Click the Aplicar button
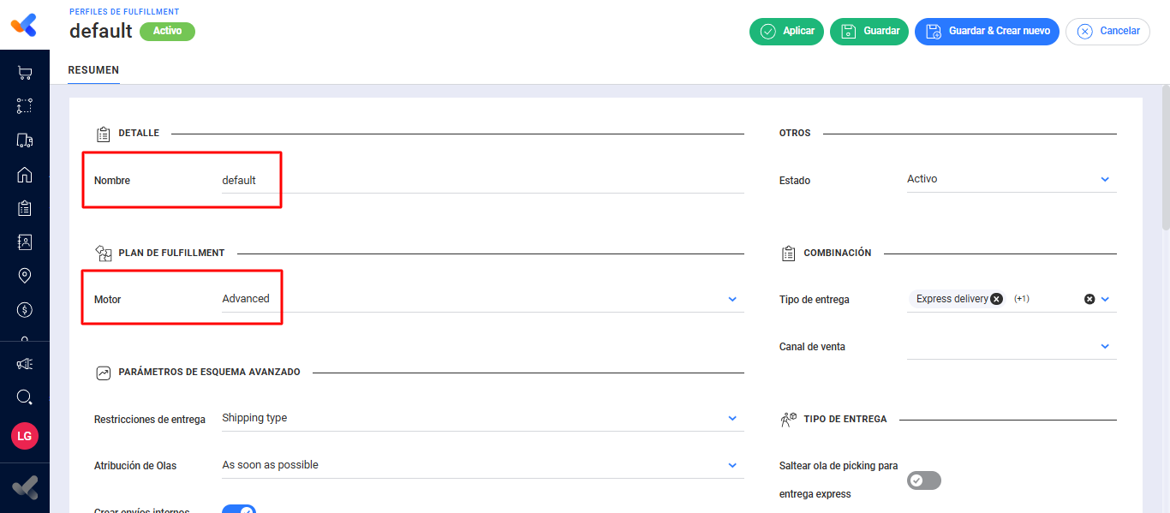This screenshot has width=1170, height=513. tap(786, 31)
